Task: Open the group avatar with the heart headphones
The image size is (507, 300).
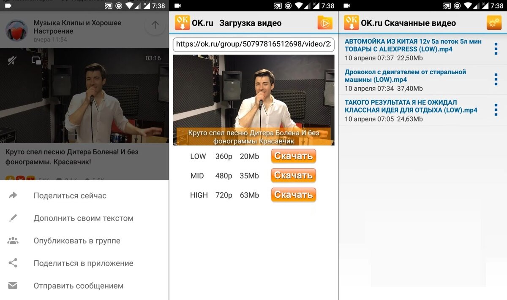Action: pyautogui.click(x=17, y=30)
